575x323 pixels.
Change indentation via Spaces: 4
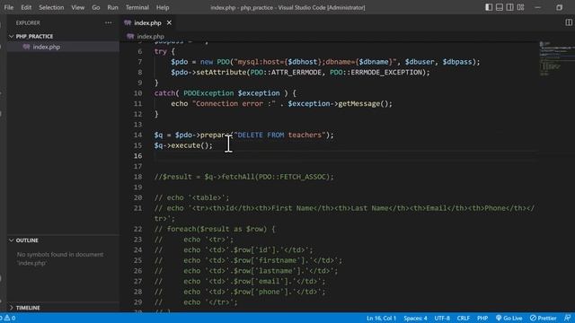click(x=415, y=318)
